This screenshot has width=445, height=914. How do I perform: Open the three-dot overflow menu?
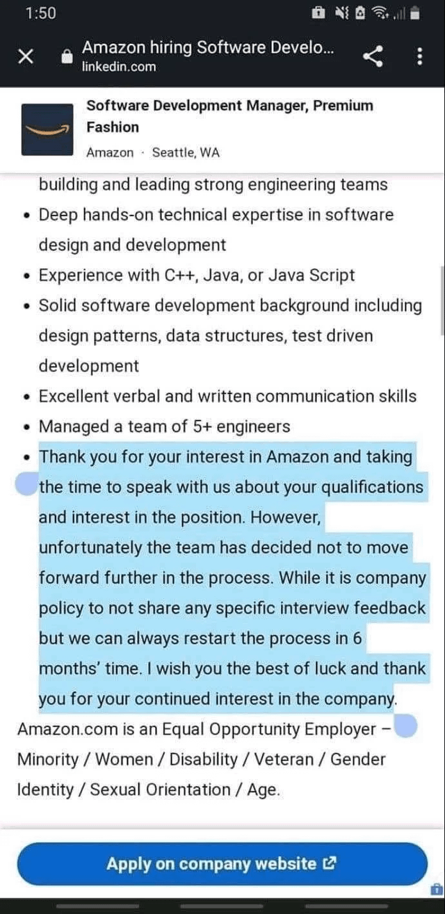pos(419,56)
